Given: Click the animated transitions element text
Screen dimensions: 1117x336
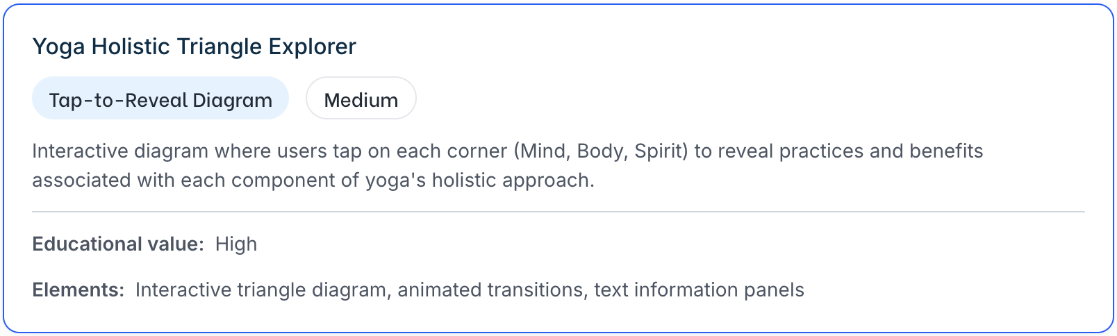Looking at the screenshot, I should pos(490,289).
